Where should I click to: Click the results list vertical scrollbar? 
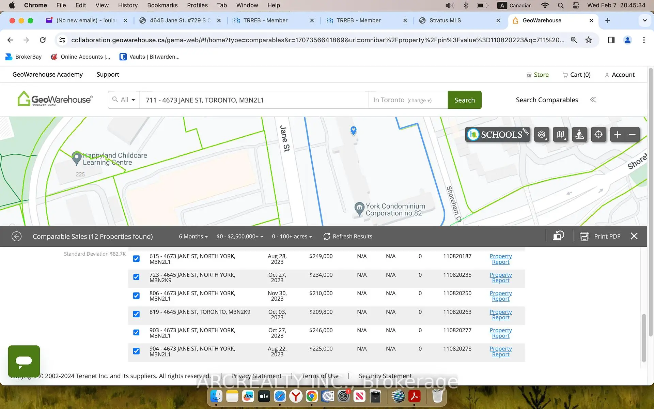coord(643,337)
